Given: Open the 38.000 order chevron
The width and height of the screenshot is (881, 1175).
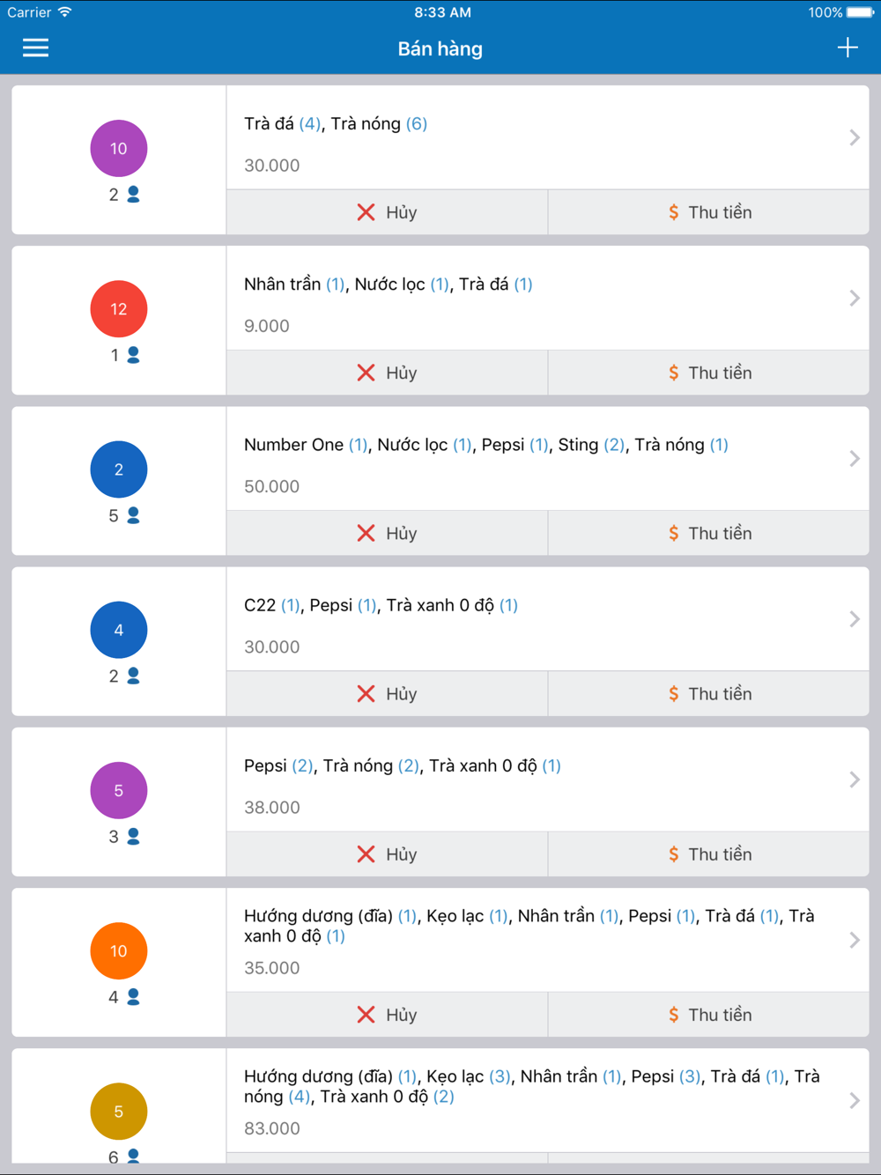Looking at the screenshot, I should coord(854,780).
